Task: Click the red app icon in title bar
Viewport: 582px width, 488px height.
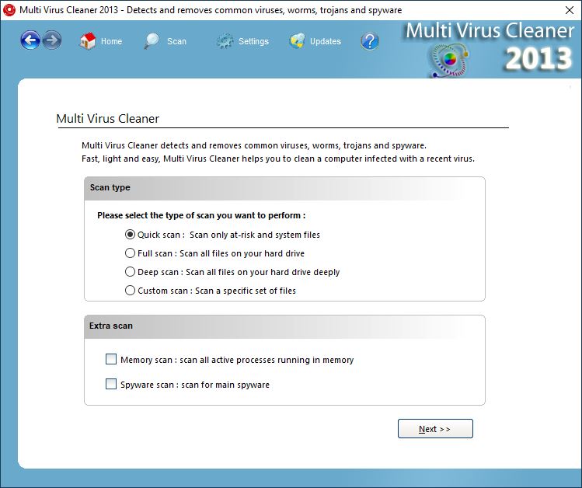Action: [x=9, y=10]
